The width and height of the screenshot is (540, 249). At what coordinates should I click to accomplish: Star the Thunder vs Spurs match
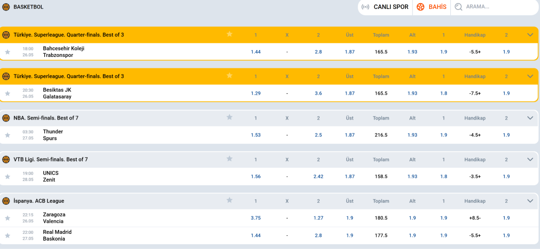click(x=7, y=135)
